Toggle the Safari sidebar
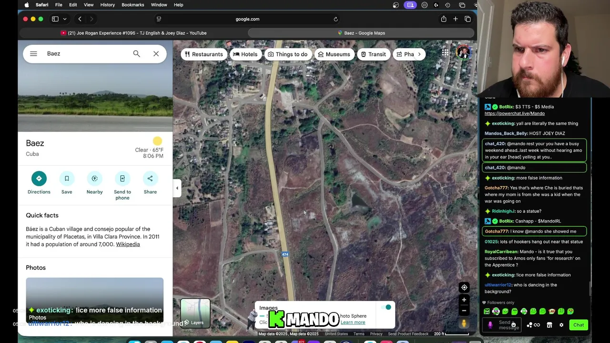 click(55, 19)
